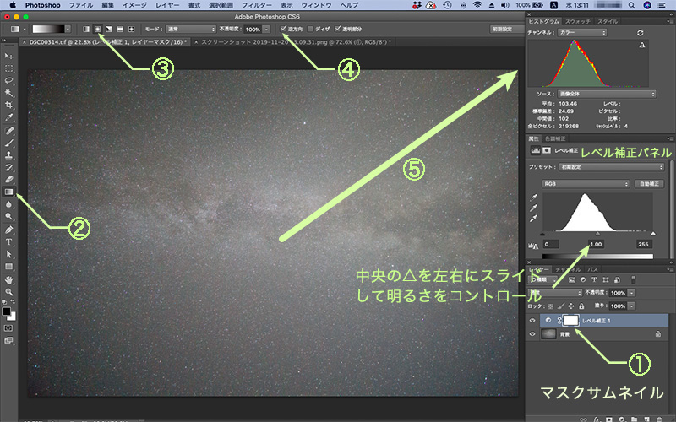Hide the 背景 layer
Screen dimensions: 676x422
point(532,334)
